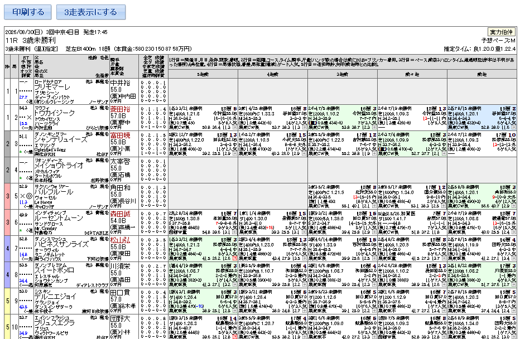Click weight 57.0B in horse 2's row
Image resolution: width=520 pixels, height=339 pixels.
(x=118, y=116)
